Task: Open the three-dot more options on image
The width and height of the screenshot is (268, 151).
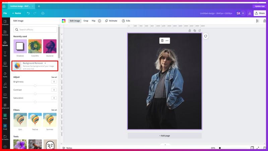Action: 167,41
